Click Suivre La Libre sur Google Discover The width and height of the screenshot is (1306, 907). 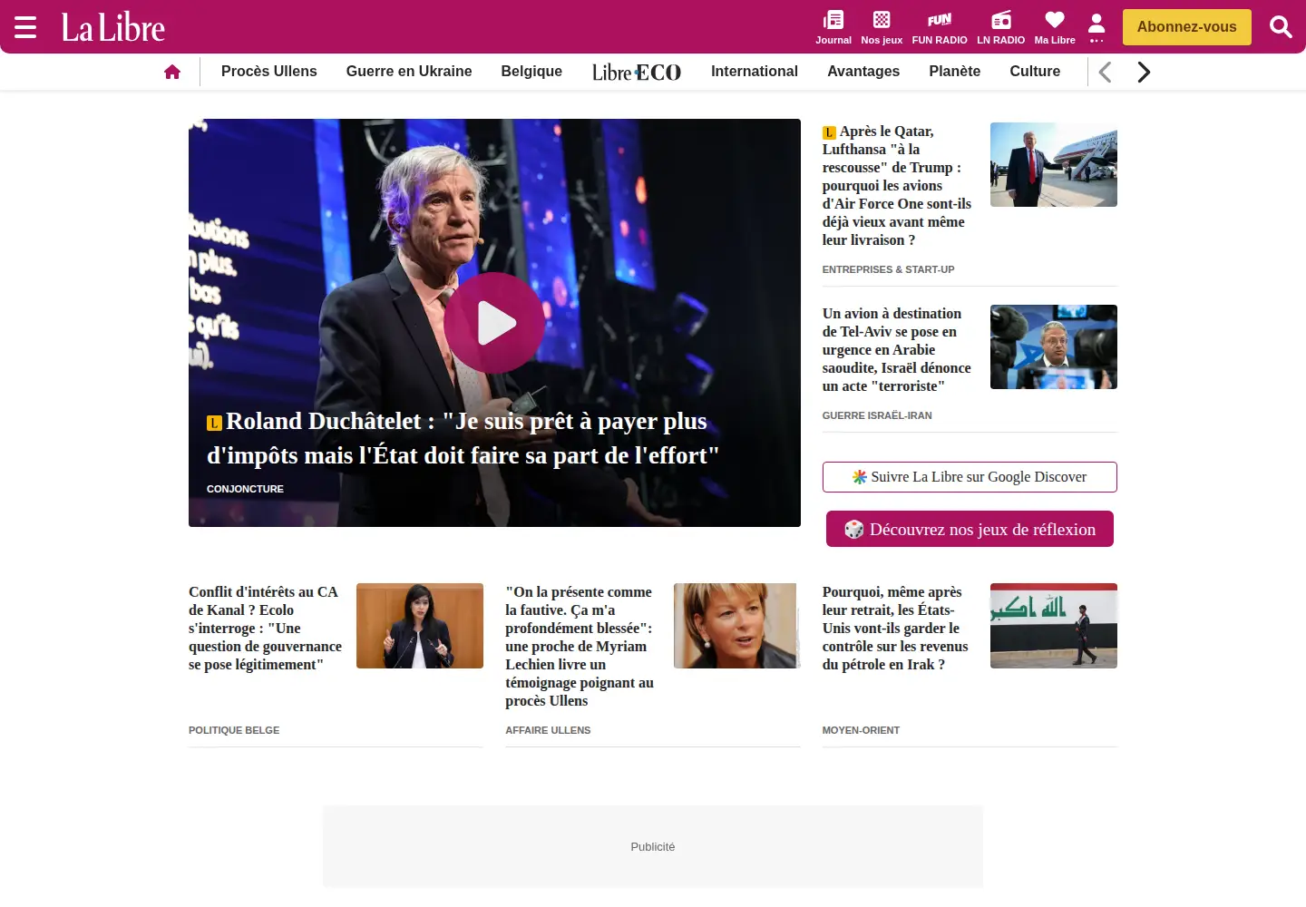click(970, 477)
